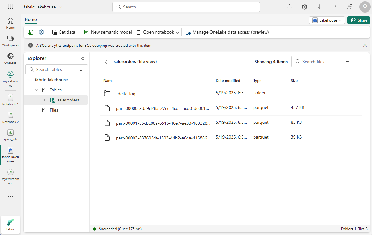Click Manage OneLake data access (preview)
372x235 pixels.
pos(227,32)
